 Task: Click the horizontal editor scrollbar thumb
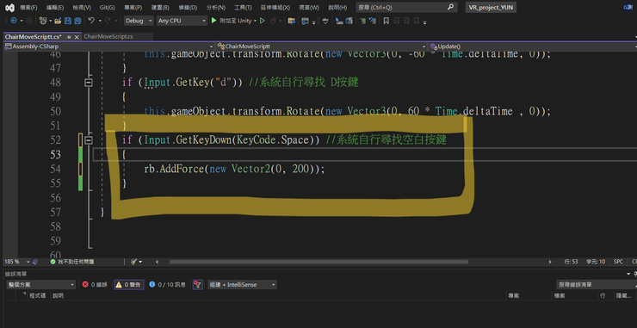[318, 263]
